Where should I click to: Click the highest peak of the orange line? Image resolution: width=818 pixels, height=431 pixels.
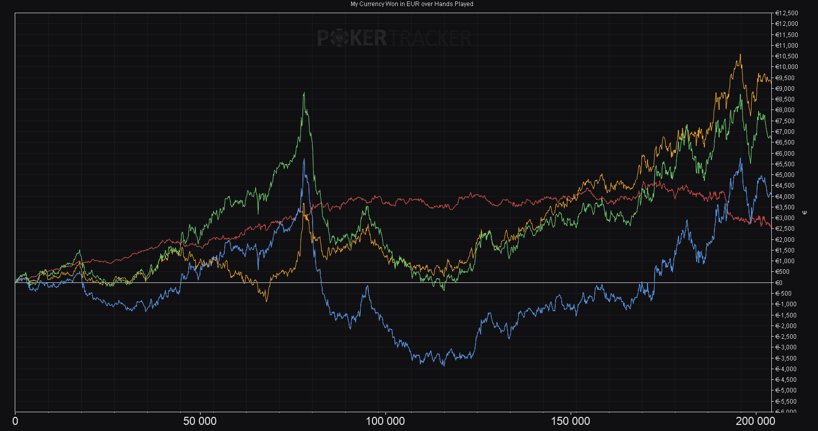[740, 55]
